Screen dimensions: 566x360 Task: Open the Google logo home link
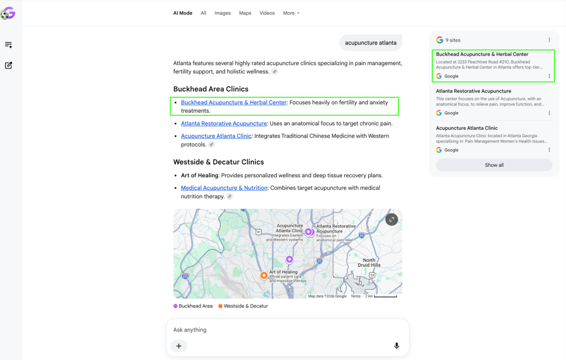click(8, 13)
